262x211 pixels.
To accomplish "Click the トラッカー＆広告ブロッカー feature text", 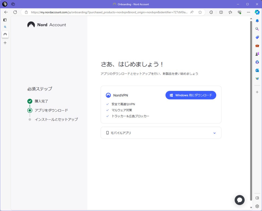I will pyautogui.click(x=130, y=116).
